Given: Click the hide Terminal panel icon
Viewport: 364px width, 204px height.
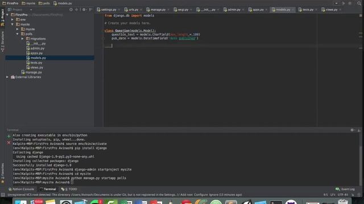Looking at the screenshot, I should [x=359, y=130].
